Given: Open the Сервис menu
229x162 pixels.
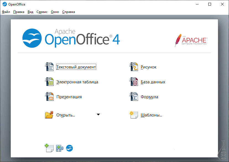Looking at the screenshot, I should pyautogui.click(x=42, y=12).
